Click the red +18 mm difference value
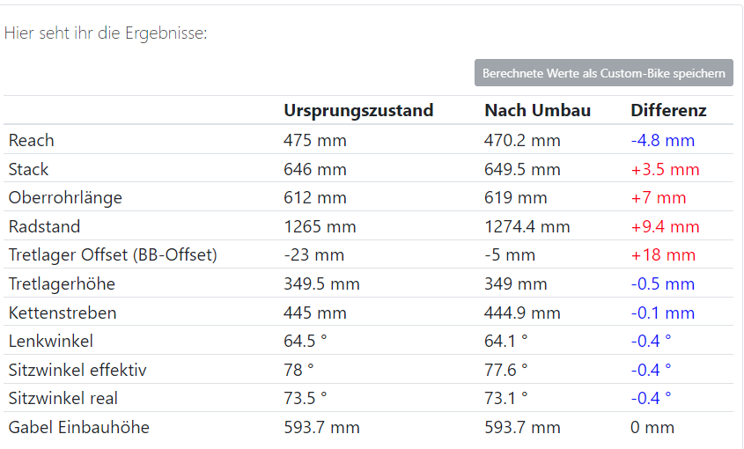744x449 pixels. click(x=663, y=255)
